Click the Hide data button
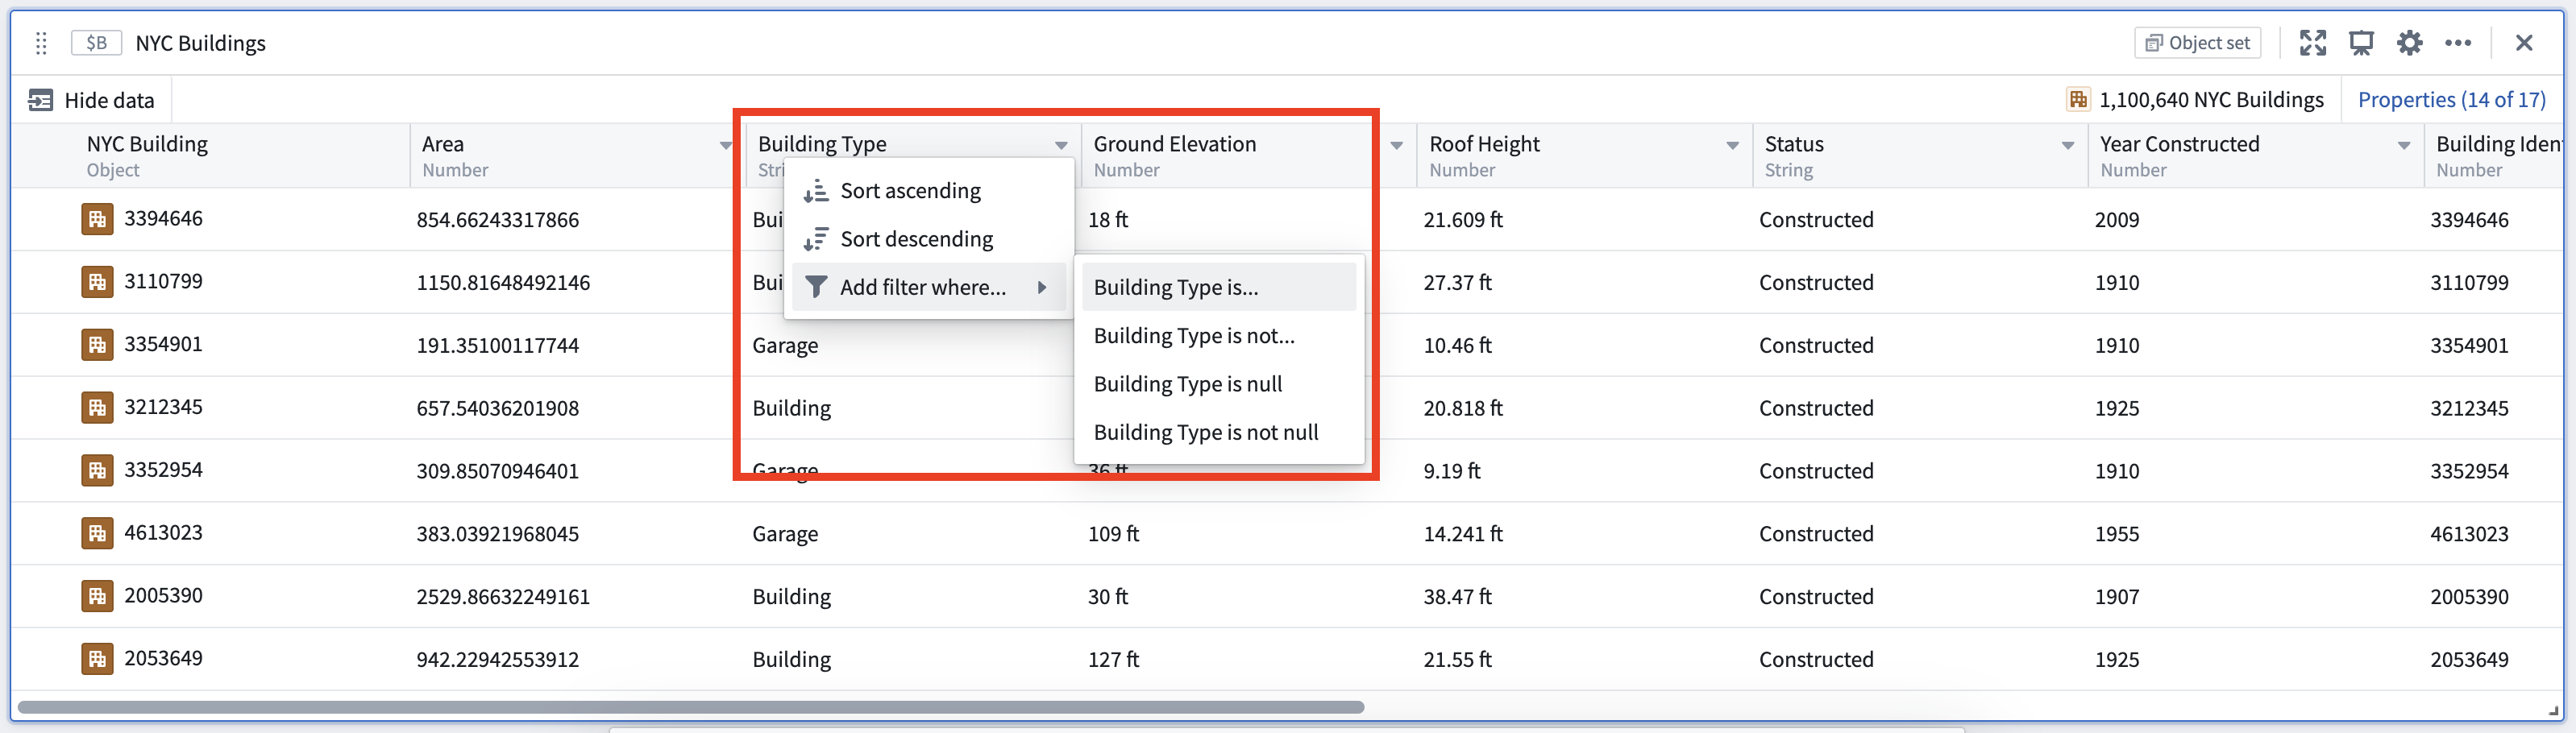2576x733 pixels. pyautogui.click(x=91, y=100)
